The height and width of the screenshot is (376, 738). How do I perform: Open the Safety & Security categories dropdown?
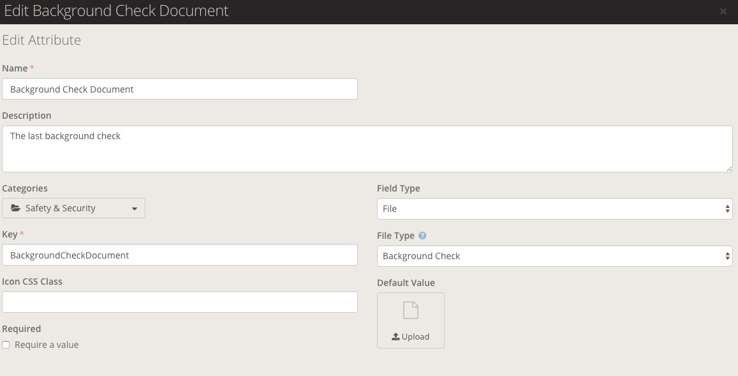coord(73,208)
